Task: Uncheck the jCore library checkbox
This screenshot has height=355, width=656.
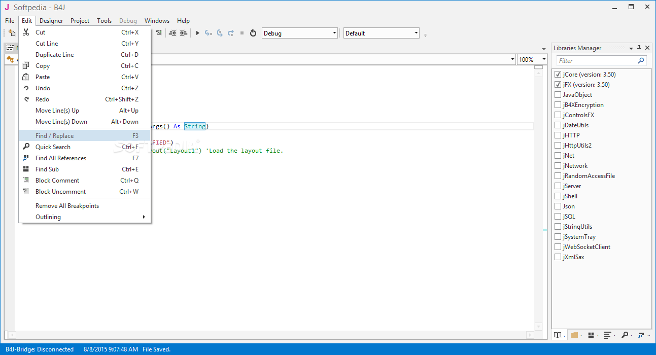Action: click(x=558, y=75)
